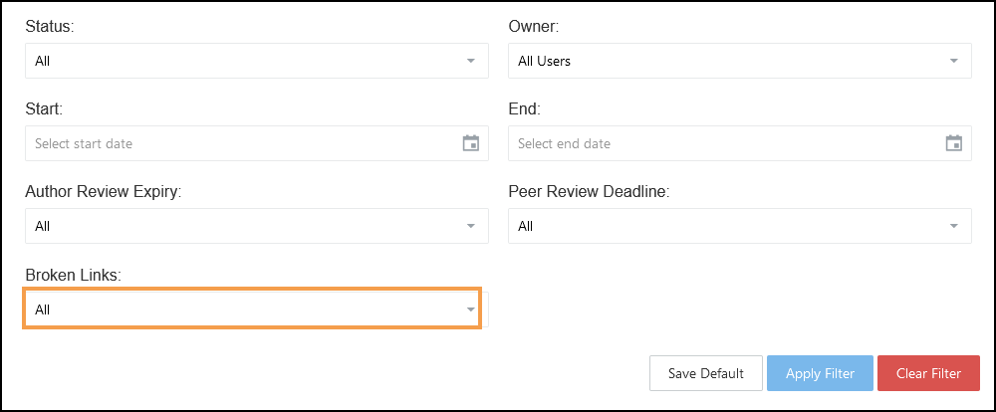Click the Broken Links label text
996x412 pixels.
coord(72,275)
